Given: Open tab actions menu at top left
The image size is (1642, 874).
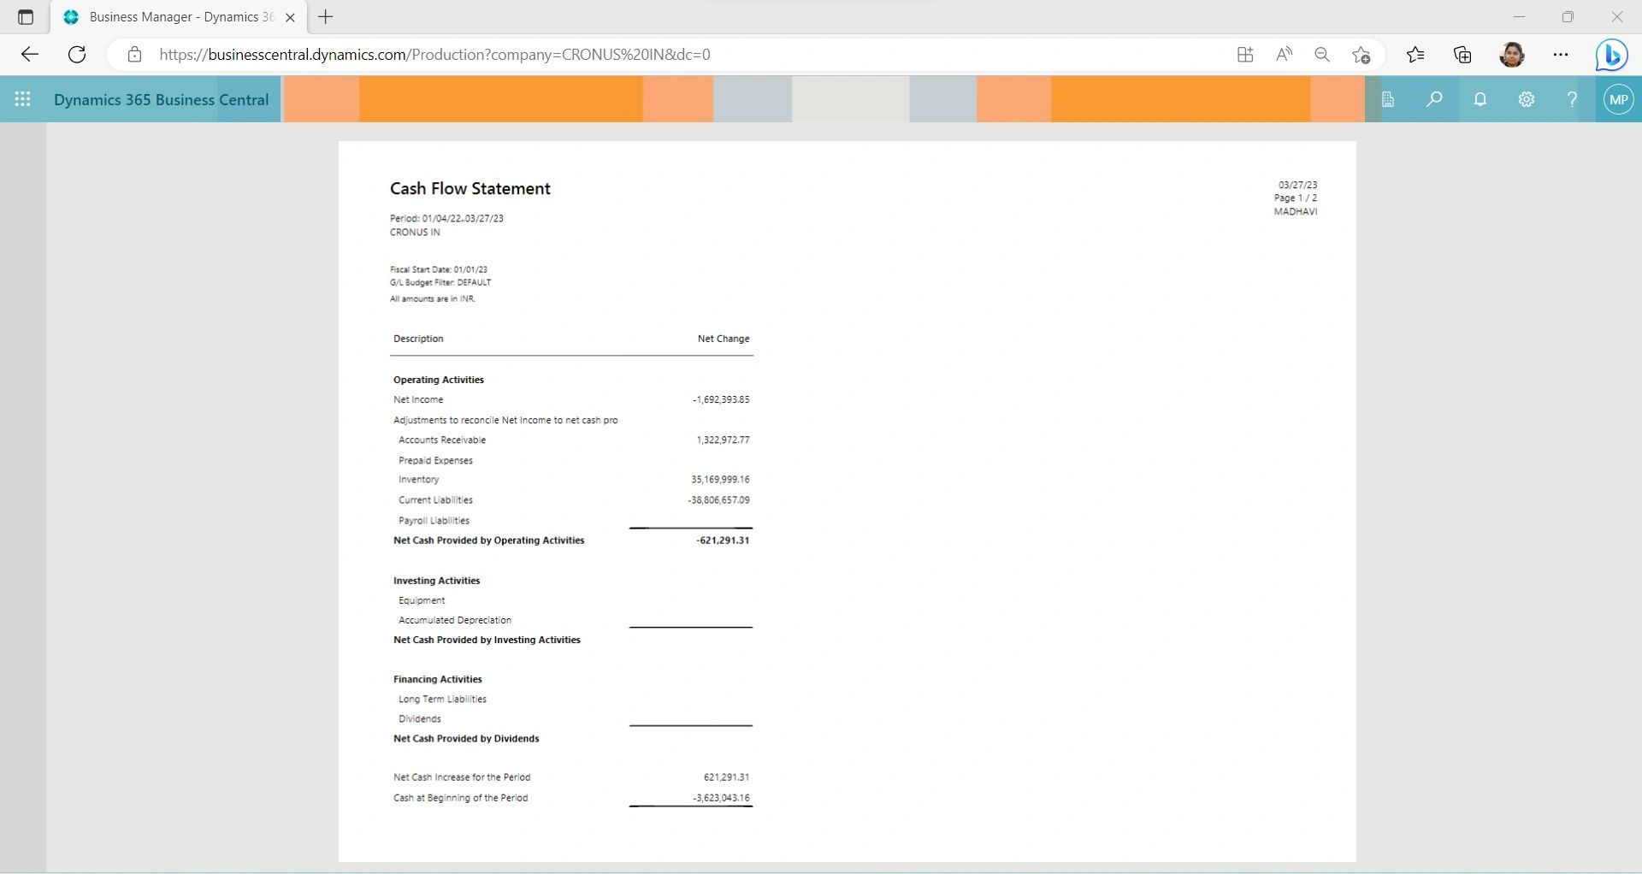Looking at the screenshot, I should coord(25,16).
